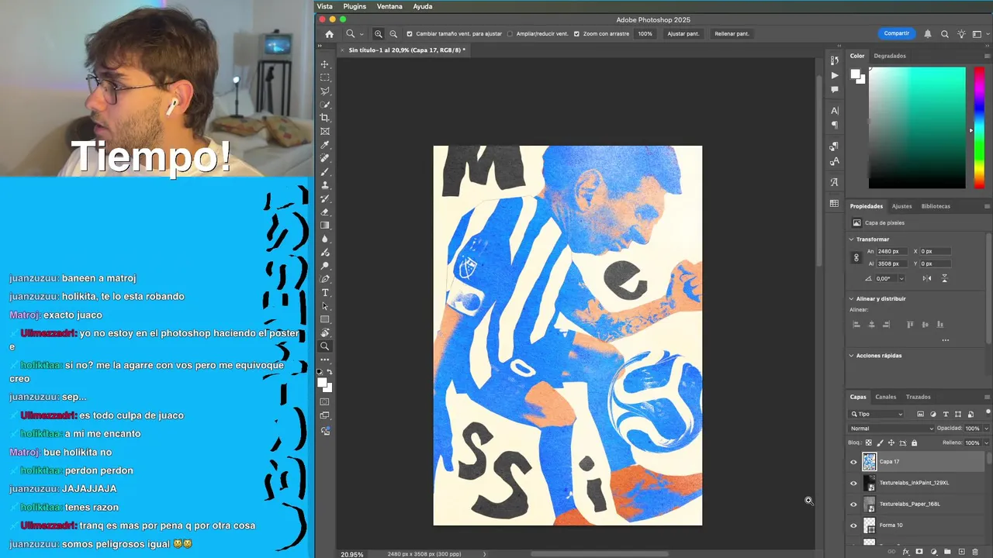Select the Horizontal Type tool

(325, 292)
